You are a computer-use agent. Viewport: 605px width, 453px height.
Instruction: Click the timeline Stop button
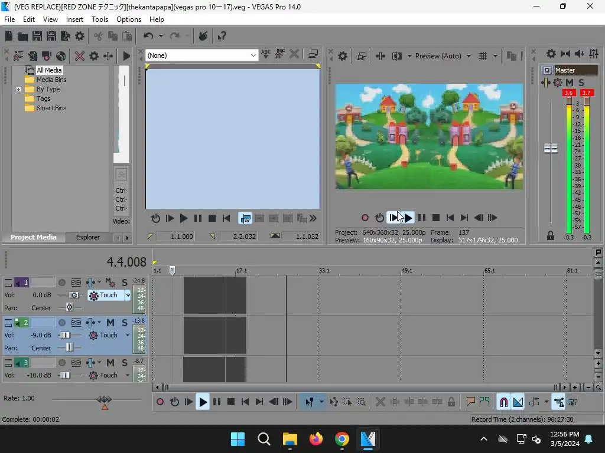(x=231, y=402)
